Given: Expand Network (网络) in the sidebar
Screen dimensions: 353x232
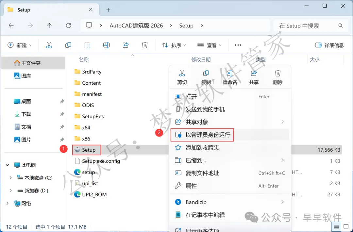Looking at the screenshot, I should [x=8, y=204].
